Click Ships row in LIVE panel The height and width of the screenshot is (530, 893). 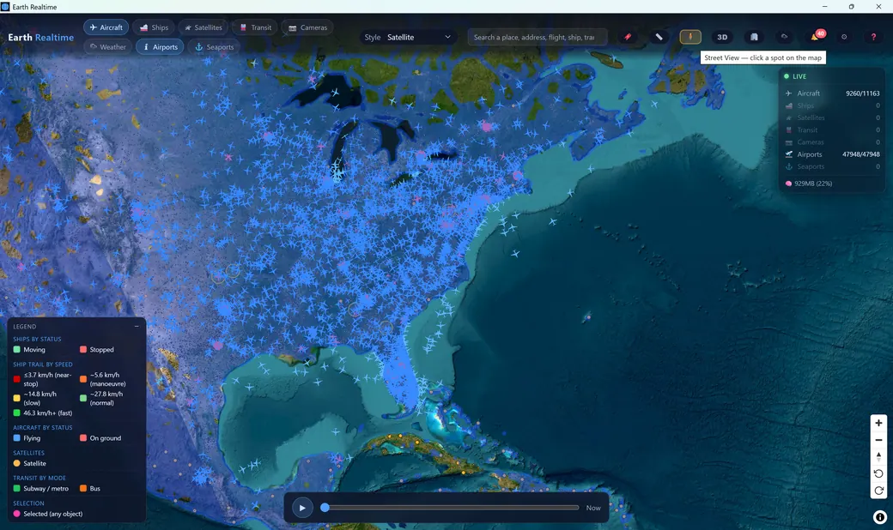pyautogui.click(x=832, y=105)
